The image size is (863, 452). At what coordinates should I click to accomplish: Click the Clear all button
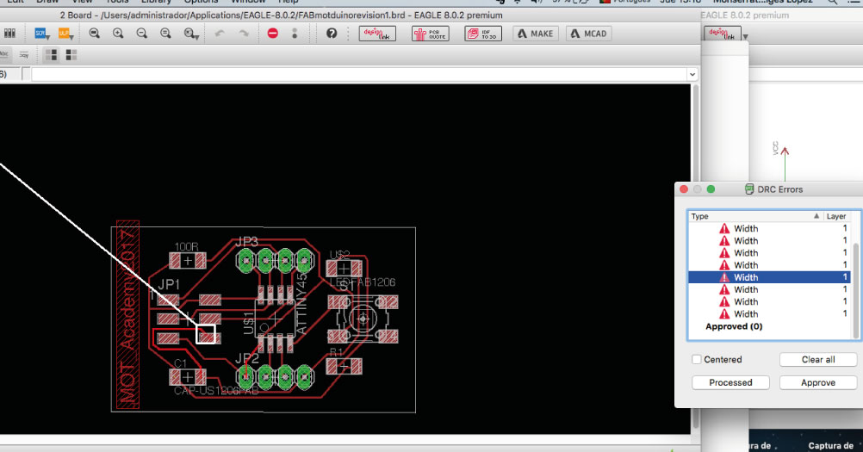tap(818, 360)
